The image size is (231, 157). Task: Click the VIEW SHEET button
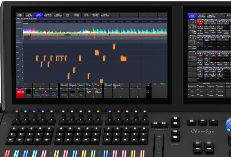[x=20, y=15]
